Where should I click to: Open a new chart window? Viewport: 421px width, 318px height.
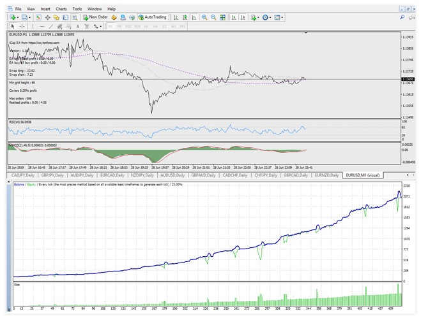click(x=12, y=17)
